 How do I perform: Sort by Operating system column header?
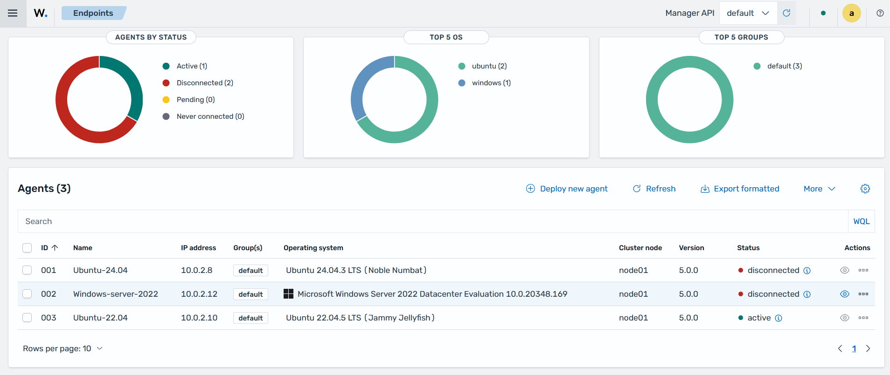[313, 248]
